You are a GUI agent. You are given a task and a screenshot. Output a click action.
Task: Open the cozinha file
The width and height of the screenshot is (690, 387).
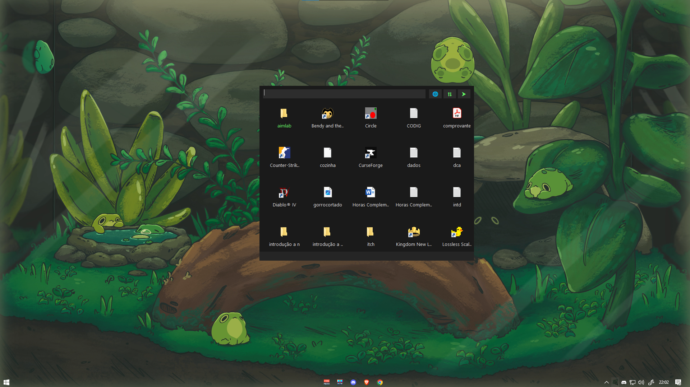click(x=327, y=157)
